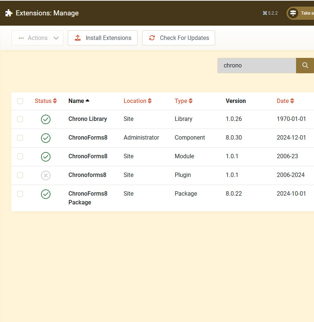The image size is (314, 322).
Task: Click the Install Extensions button
Action: [x=102, y=38]
